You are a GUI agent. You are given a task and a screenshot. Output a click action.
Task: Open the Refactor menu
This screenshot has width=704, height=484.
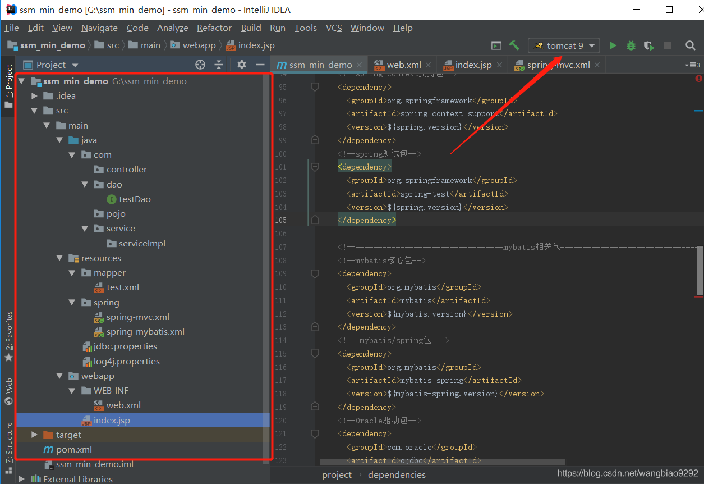214,28
